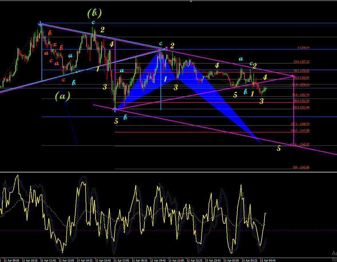
Task: Click time axis label "13 Apr 03:25"
Action: (x=249, y=260)
